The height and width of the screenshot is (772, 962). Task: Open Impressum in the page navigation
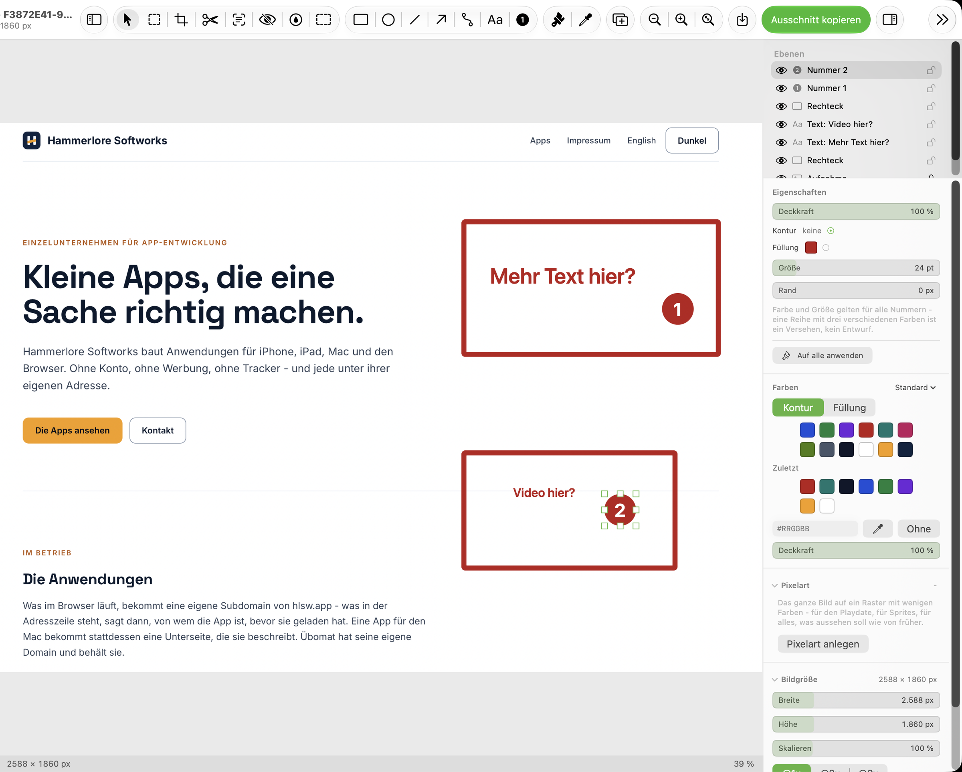(x=588, y=141)
